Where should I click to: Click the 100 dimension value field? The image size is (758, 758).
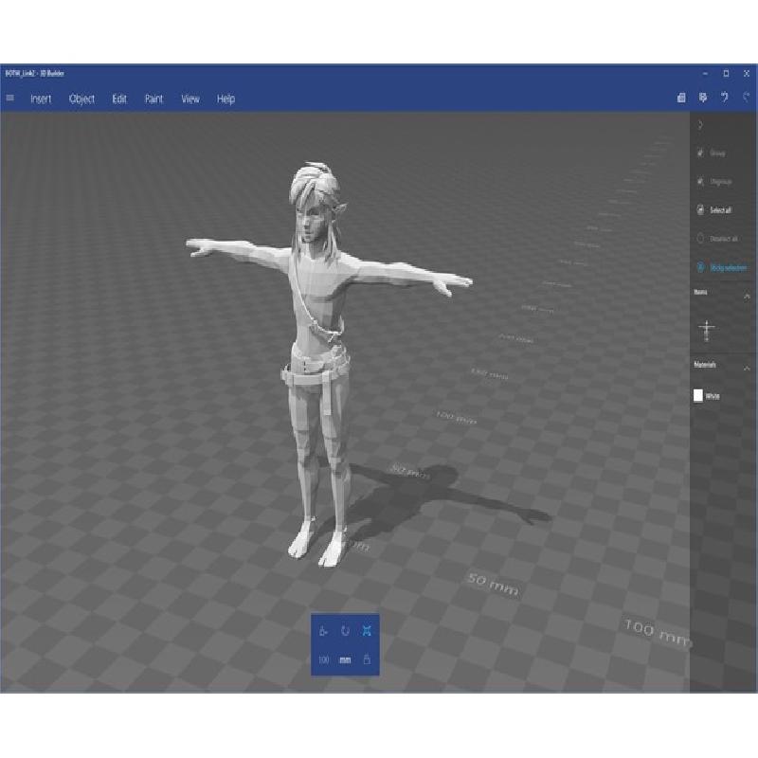pyautogui.click(x=324, y=659)
